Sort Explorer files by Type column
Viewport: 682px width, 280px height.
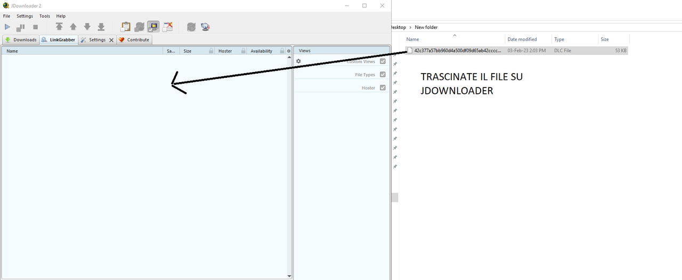575,39
